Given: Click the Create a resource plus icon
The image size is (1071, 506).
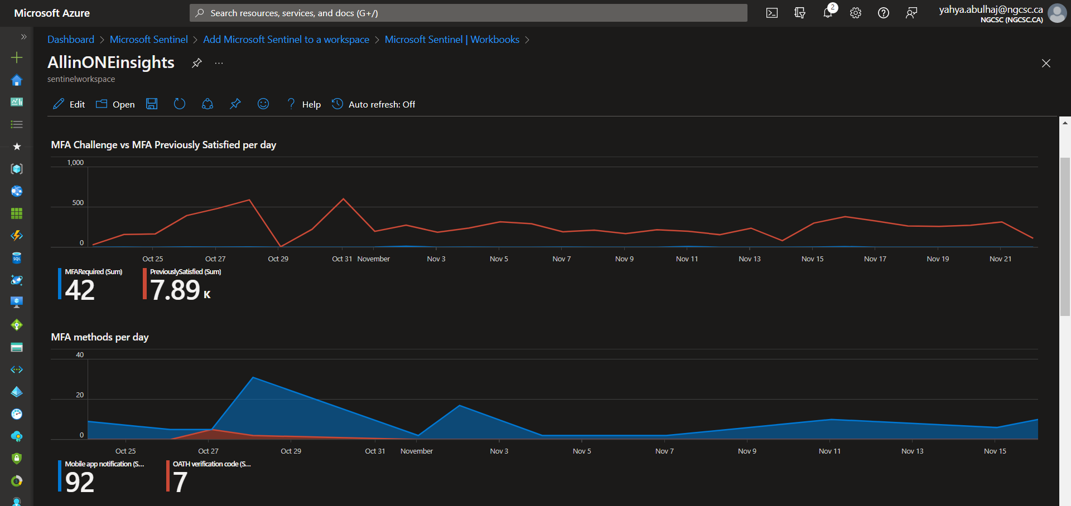Looking at the screenshot, I should (17, 57).
